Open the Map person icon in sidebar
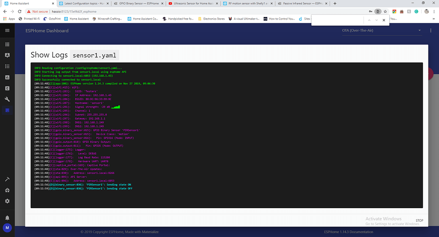The height and width of the screenshot is (237, 439). [x=7, y=55]
